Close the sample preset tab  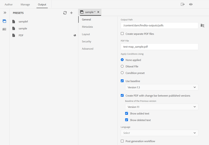(x=98, y=12)
